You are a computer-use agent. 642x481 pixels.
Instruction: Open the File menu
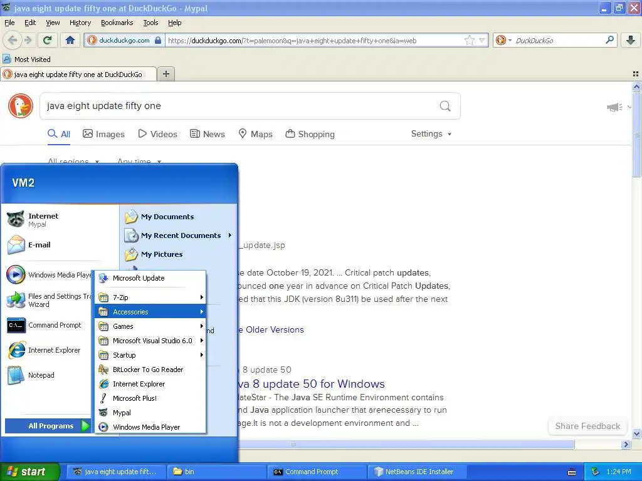pos(9,23)
